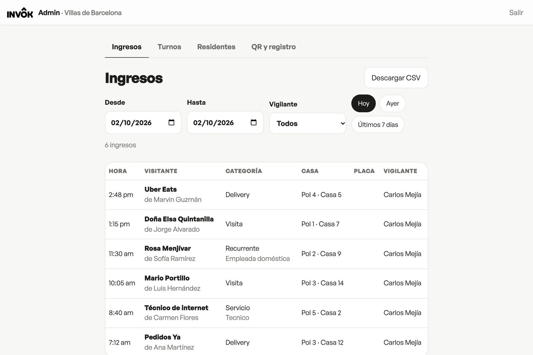Select Doña Elsa Quintanilla visitor name
Image resolution: width=533 pixels, height=355 pixels.
coord(179,219)
